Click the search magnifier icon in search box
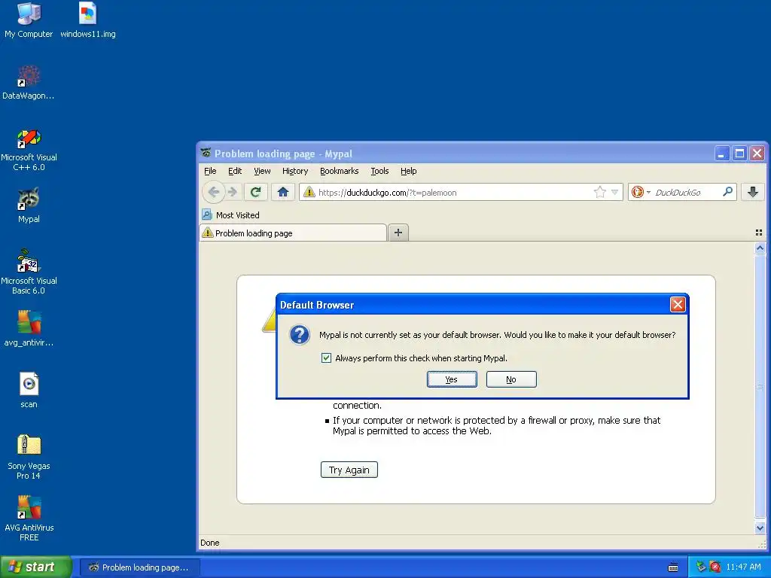 (x=728, y=192)
